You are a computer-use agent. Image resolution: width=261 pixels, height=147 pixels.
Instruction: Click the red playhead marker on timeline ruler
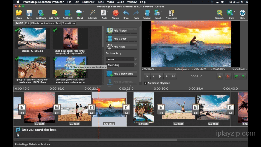point(99,90)
